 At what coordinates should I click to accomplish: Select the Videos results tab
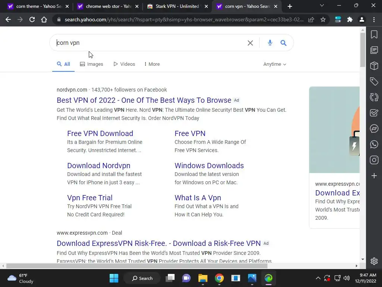(124, 64)
